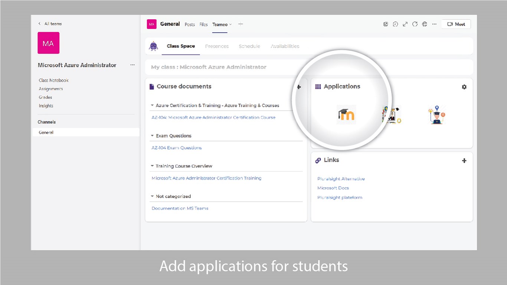
Task: Click the My class : Microsoft Azure Administrator title
Action: point(209,67)
